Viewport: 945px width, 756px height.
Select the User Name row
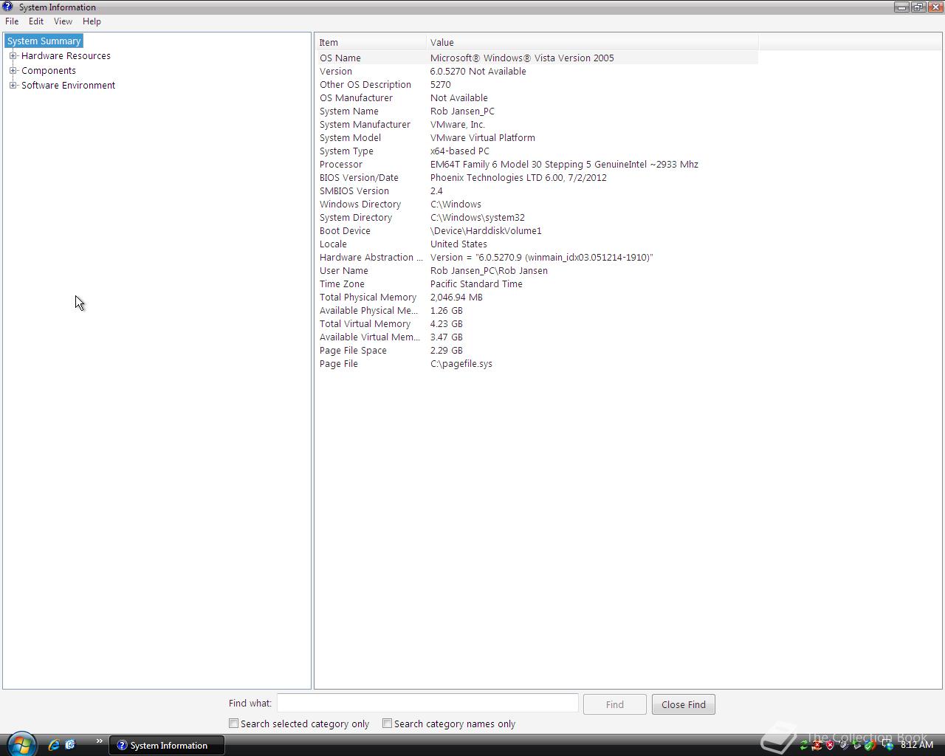pyautogui.click(x=537, y=270)
